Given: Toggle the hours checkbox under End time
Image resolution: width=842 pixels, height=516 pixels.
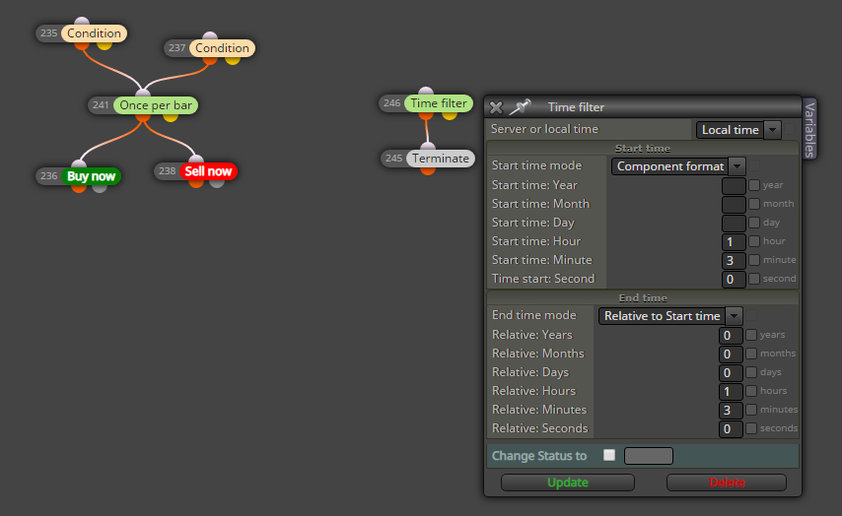Looking at the screenshot, I should click(751, 391).
